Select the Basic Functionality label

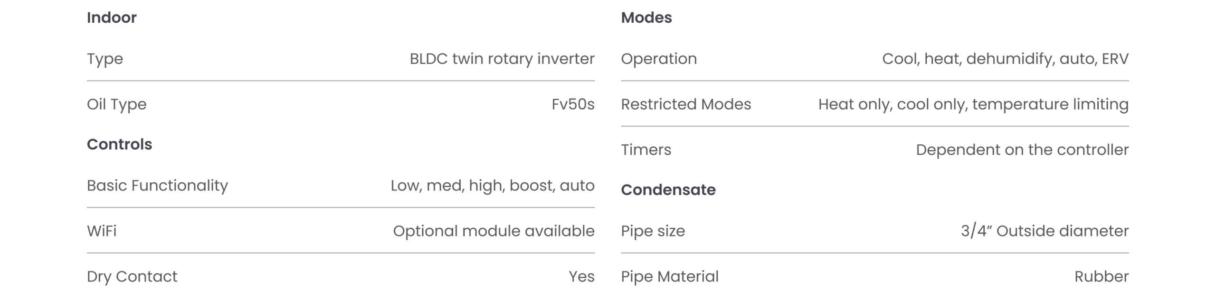point(157,185)
